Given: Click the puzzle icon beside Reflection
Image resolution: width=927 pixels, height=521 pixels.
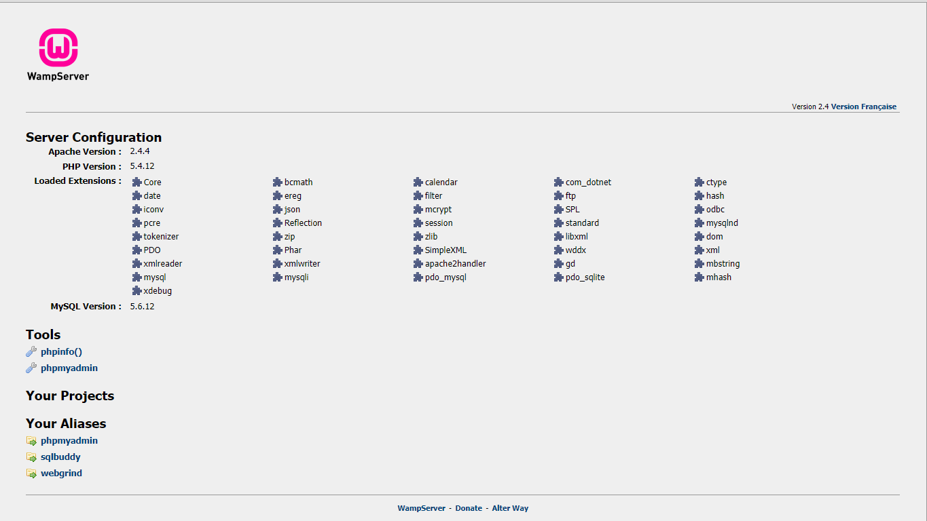Looking at the screenshot, I should pos(278,223).
